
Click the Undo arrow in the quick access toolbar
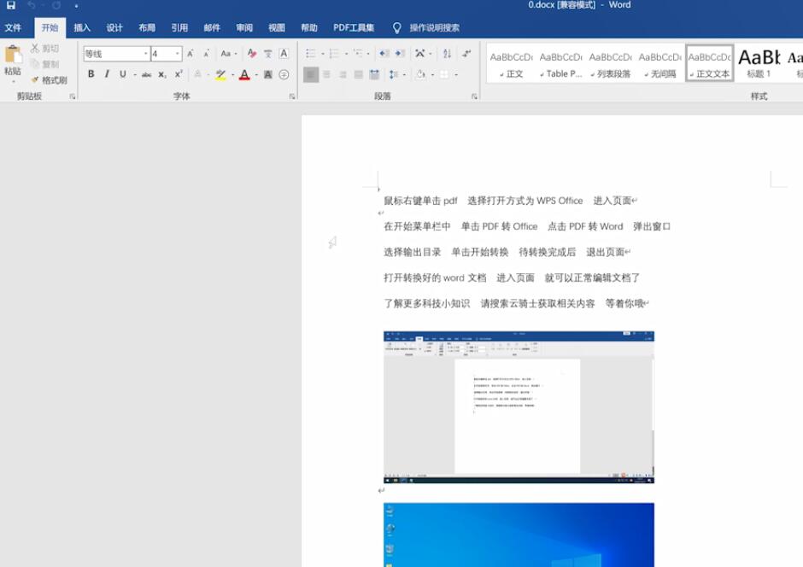(x=32, y=5)
